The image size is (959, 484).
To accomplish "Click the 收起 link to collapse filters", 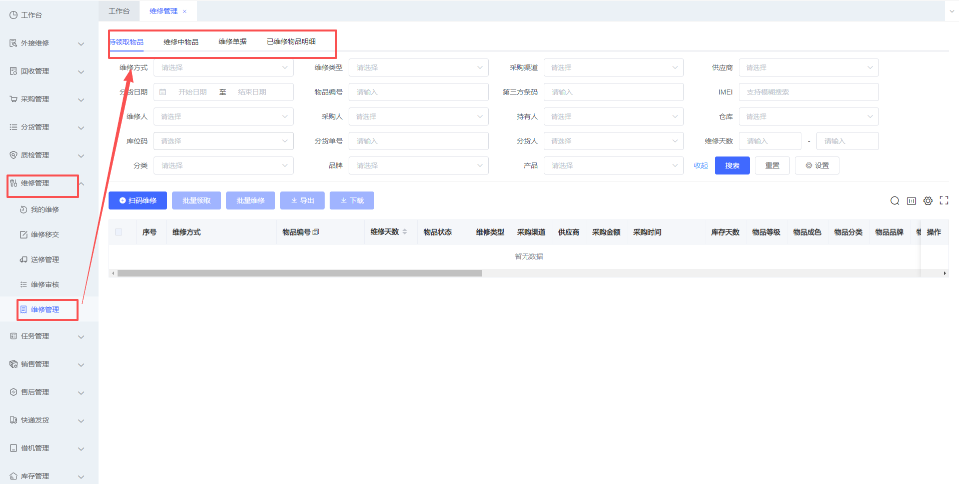I will tap(700, 165).
